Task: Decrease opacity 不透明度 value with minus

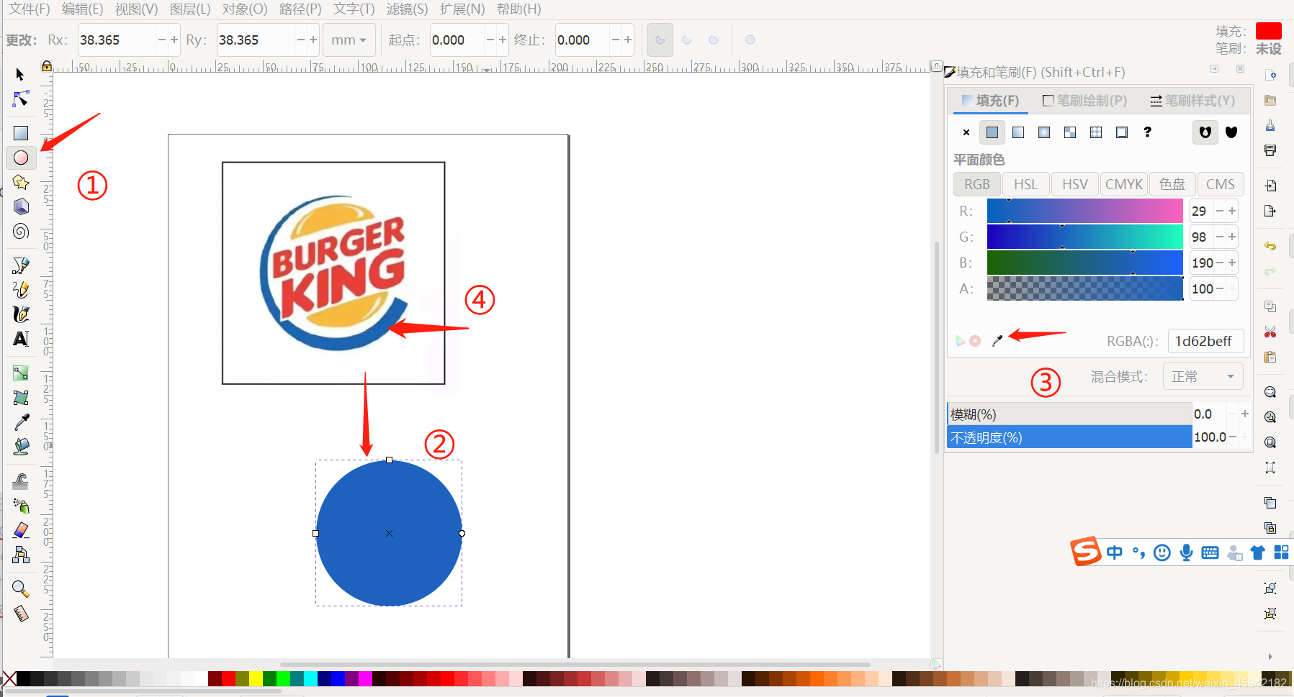Action: pyautogui.click(x=1233, y=437)
